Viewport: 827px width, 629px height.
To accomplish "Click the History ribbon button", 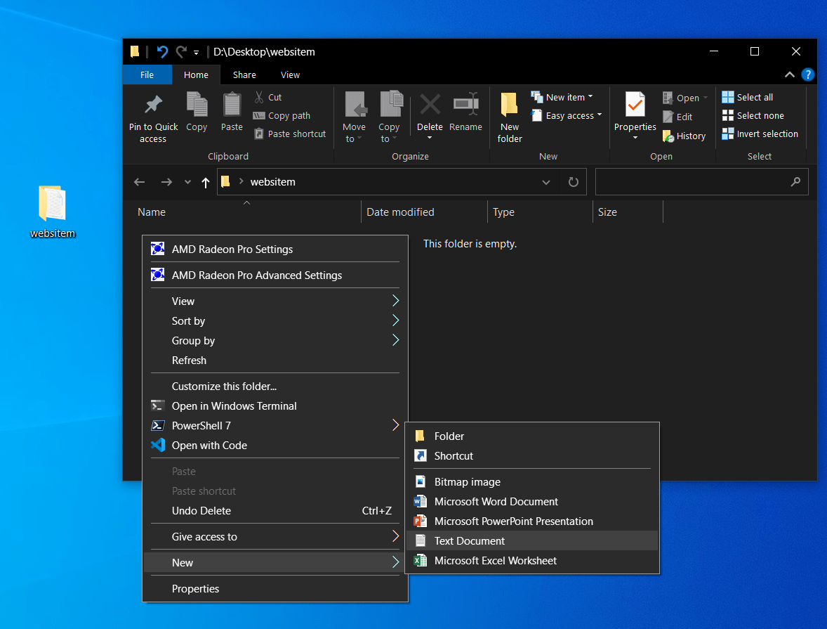I will pyautogui.click(x=684, y=136).
